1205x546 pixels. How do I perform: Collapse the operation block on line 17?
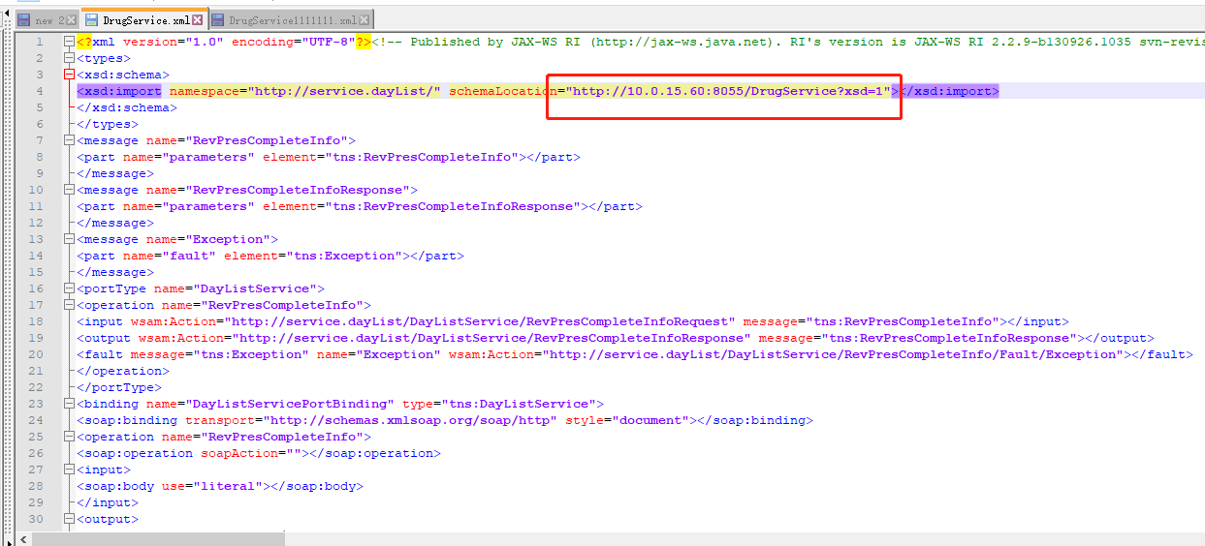tap(68, 305)
